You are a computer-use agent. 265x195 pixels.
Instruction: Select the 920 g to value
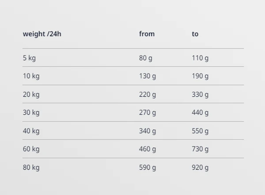[x=200, y=168]
